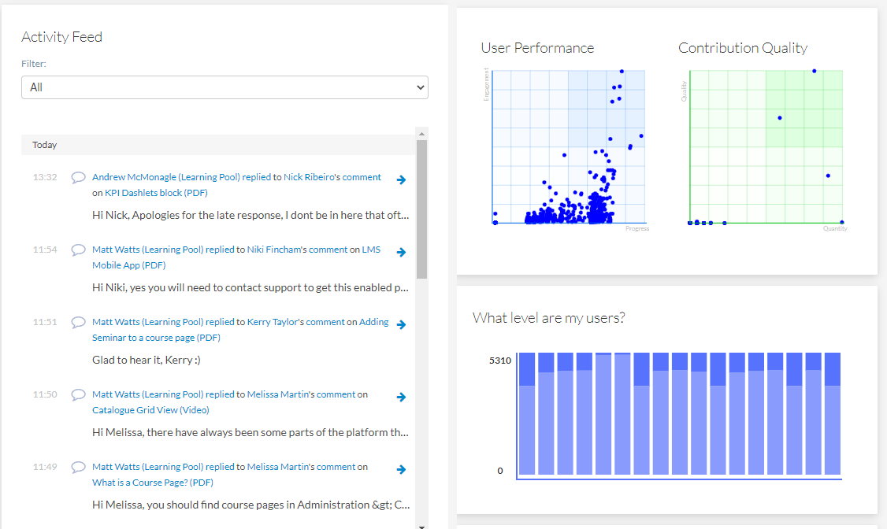Open Andrew McMonagle (Learning Pool) replied link
887x529 pixels.
click(x=181, y=177)
